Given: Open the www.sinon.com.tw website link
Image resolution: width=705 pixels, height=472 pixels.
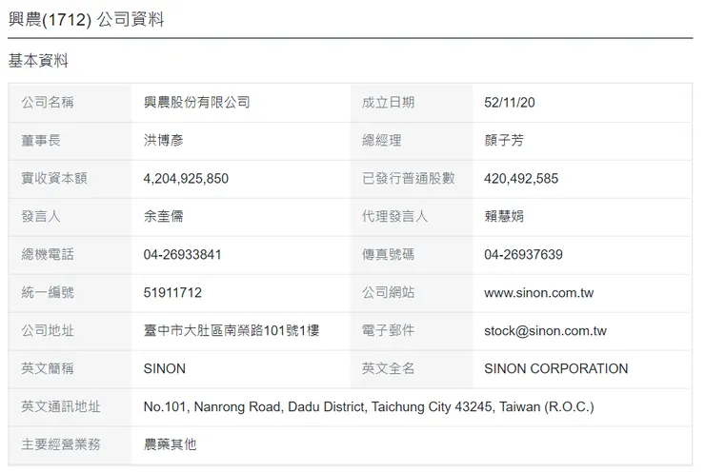Looking at the screenshot, I should (x=539, y=293).
